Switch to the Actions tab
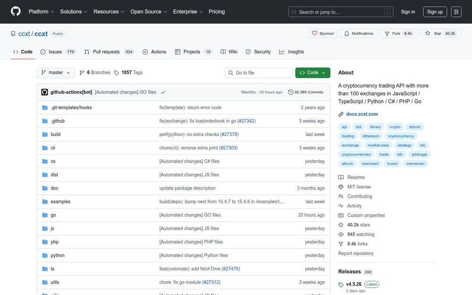472x295 pixels. 154,52
